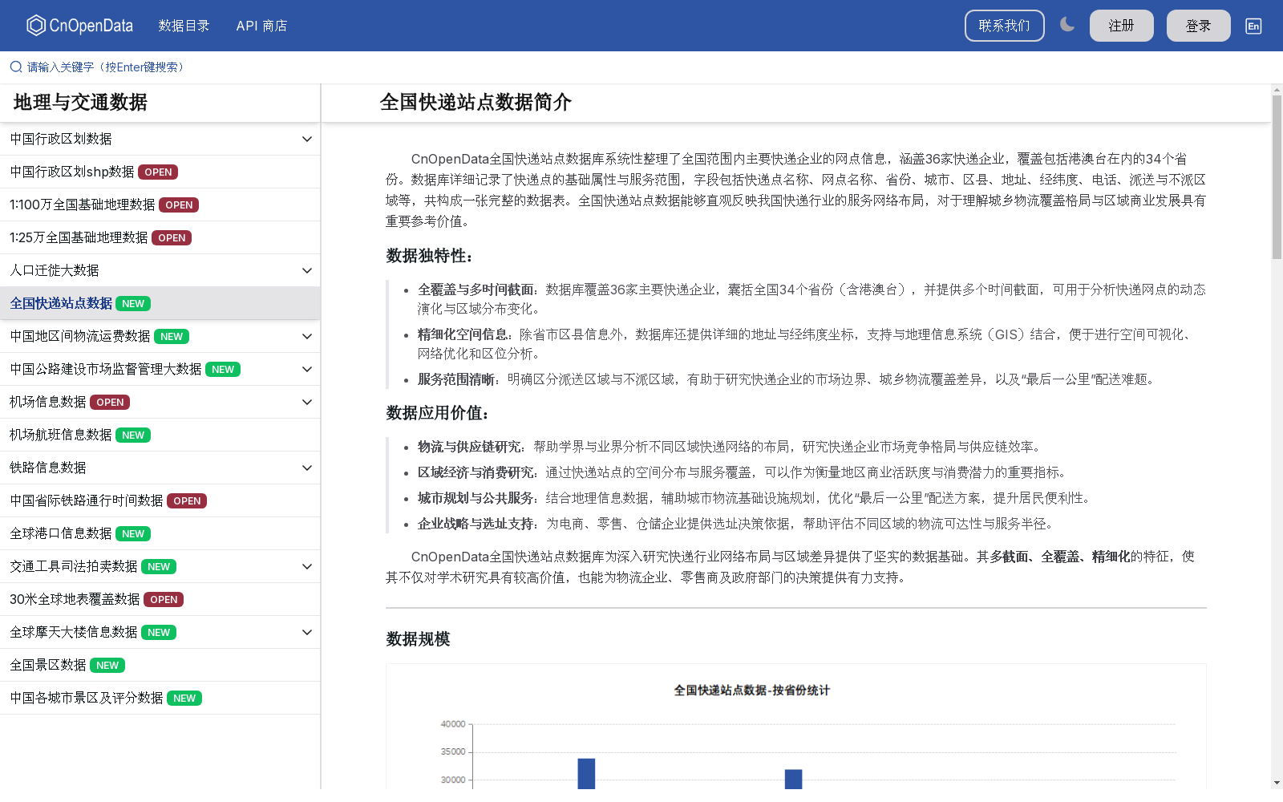
Task: Expand 中国地区间物流运费数据 chevron
Action: 307,336
